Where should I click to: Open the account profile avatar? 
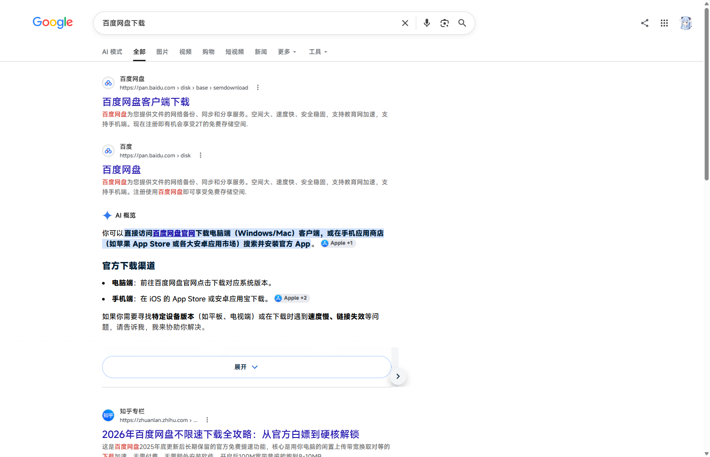pos(686,23)
